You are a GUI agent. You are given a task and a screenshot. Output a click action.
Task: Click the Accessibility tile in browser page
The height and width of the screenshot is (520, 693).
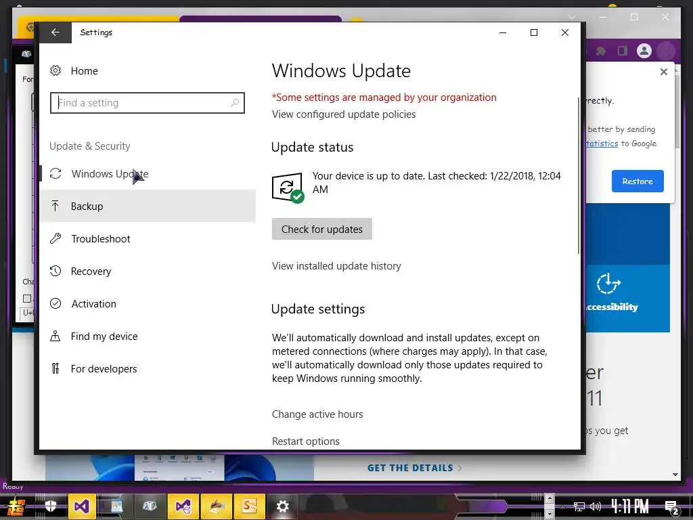pos(627,299)
